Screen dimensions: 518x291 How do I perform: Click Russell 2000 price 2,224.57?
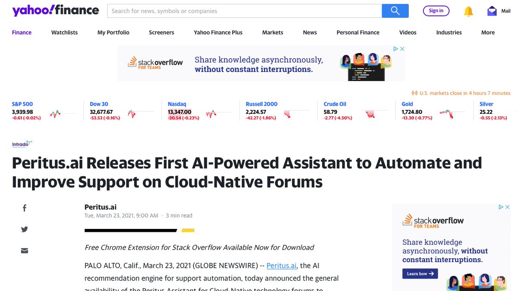coord(256,112)
